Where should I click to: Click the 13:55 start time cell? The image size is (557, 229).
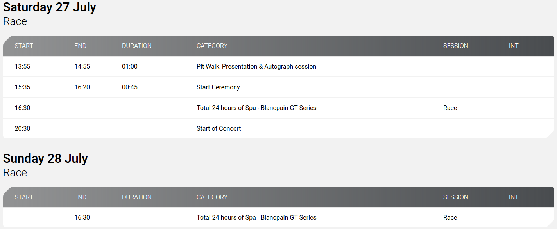pyautogui.click(x=22, y=67)
